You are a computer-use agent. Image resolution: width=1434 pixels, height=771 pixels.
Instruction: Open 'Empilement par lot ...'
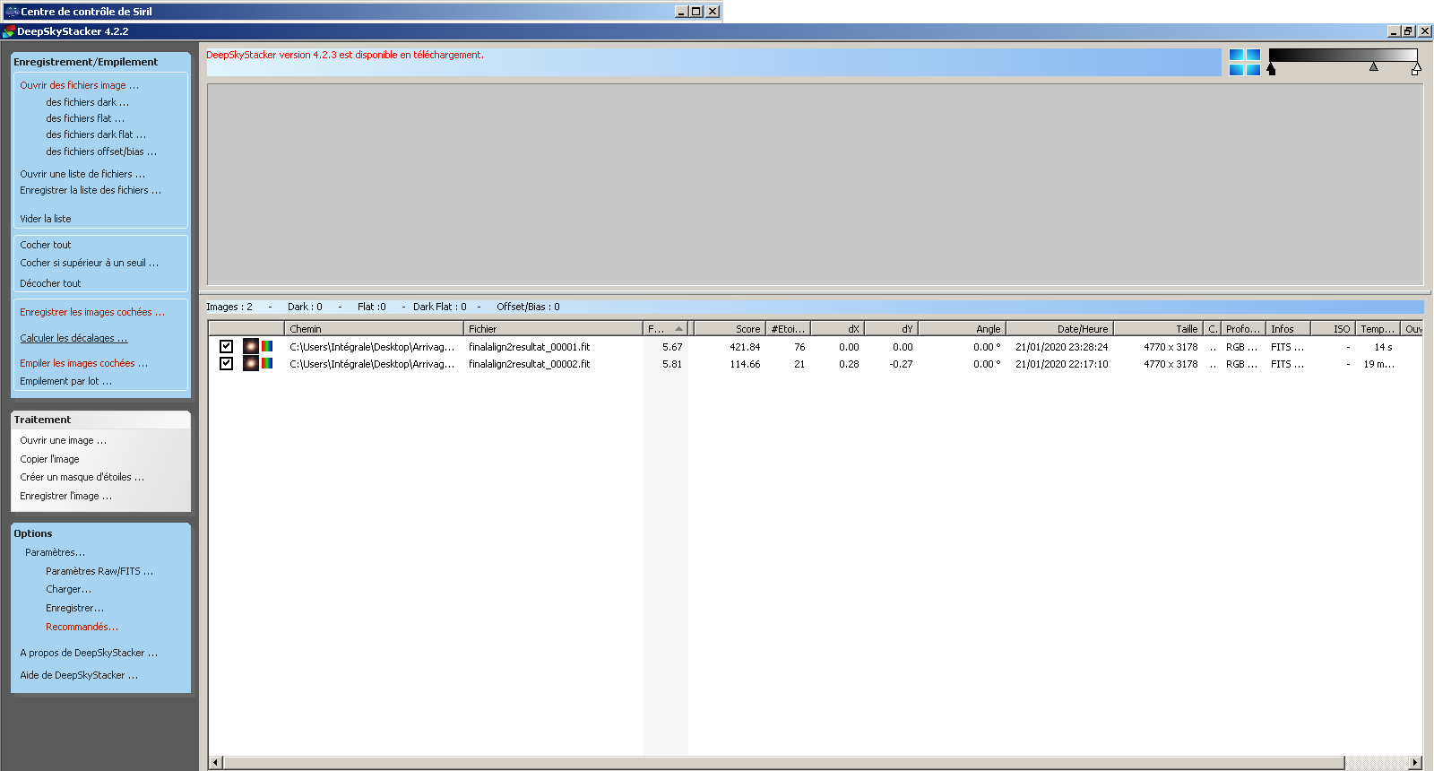66,381
